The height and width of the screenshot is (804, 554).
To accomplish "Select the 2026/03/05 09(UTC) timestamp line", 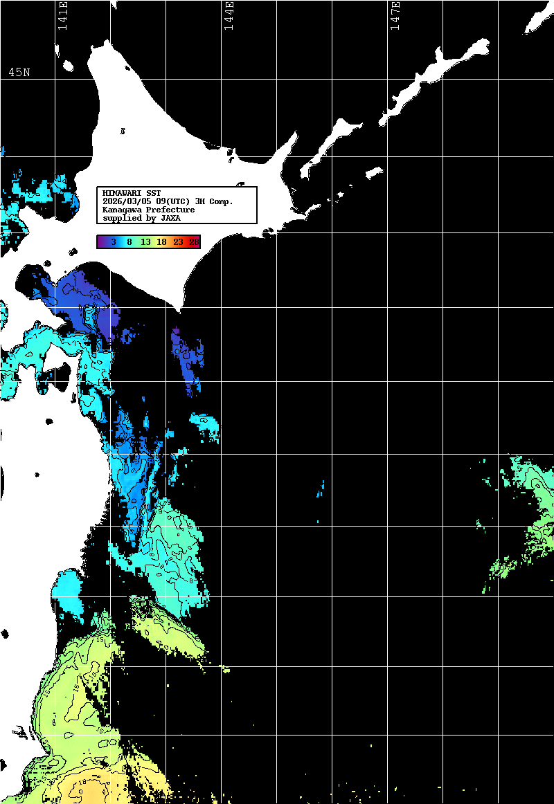I will point(168,201).
